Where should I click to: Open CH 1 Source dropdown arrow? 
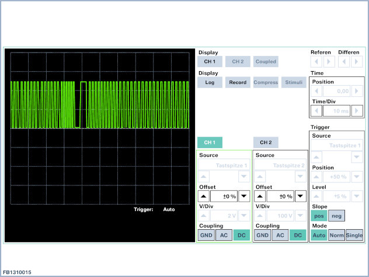(x=243, y=176)
